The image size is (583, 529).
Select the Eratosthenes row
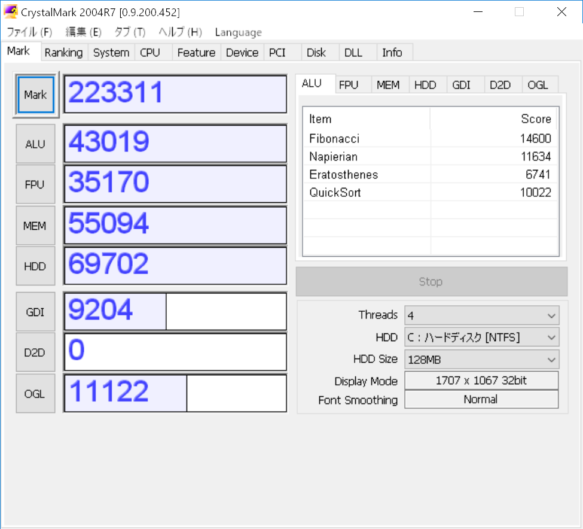tap(431, 175)
